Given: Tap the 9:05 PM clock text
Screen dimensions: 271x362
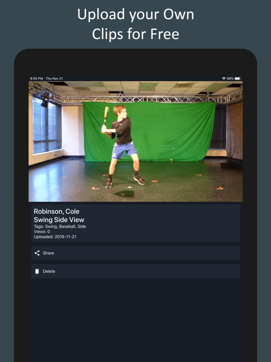Looking at the screenshot, I should point(36,79).
